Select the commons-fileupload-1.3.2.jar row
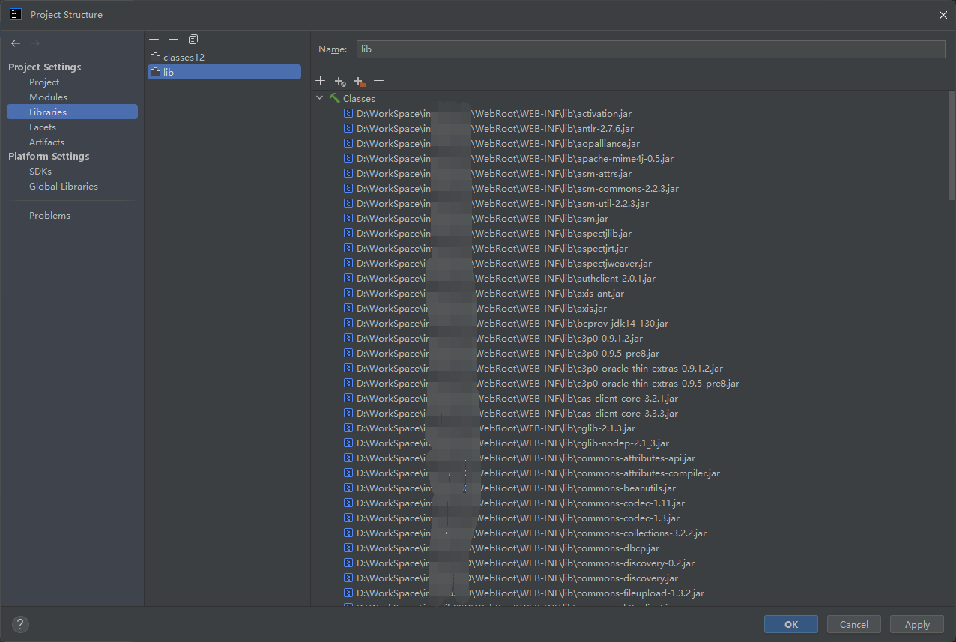 click(524, 593)
